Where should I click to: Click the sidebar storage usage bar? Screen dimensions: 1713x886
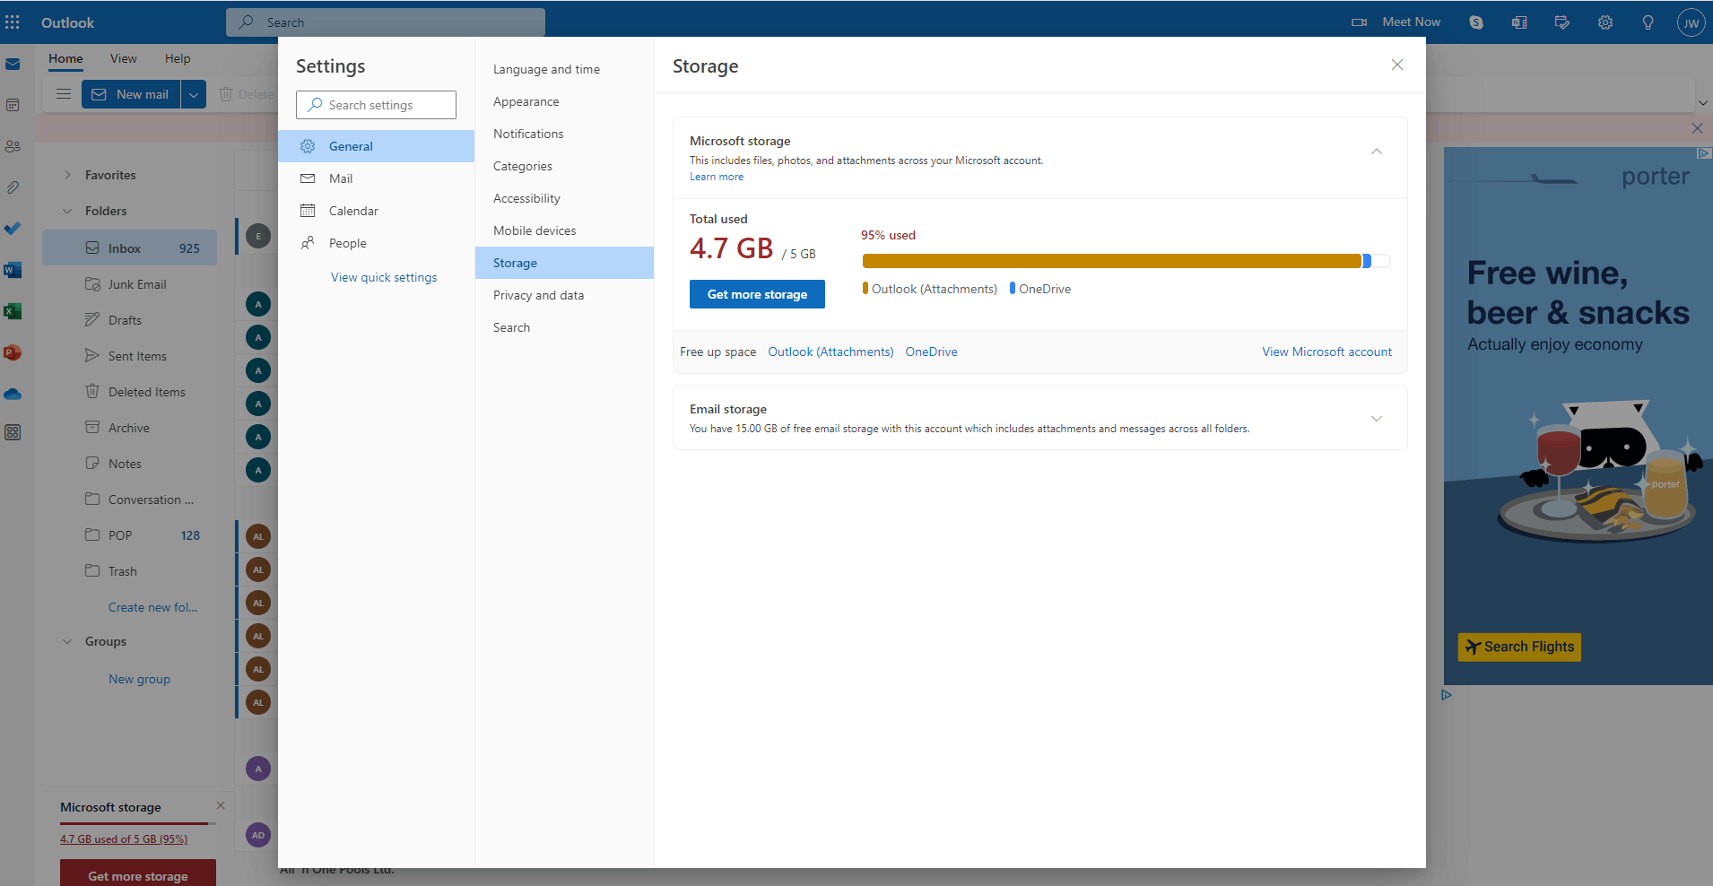pyautogui.click(x=138, y=823)
